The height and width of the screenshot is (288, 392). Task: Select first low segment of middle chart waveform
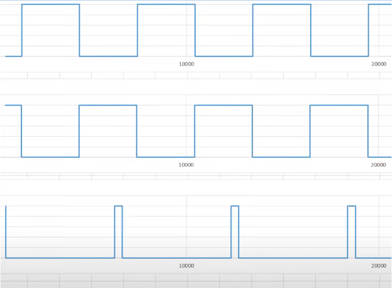[50, 157]
